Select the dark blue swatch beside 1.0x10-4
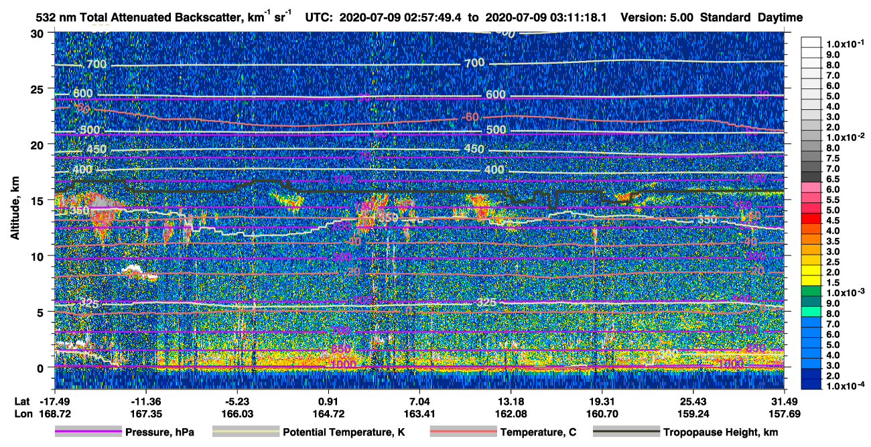This screenshot has height=447, width=871. [x=811, y=385]
